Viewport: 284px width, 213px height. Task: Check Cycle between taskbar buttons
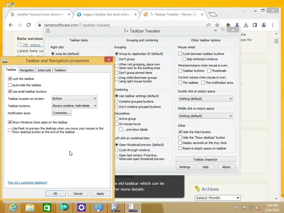(180, 54)
